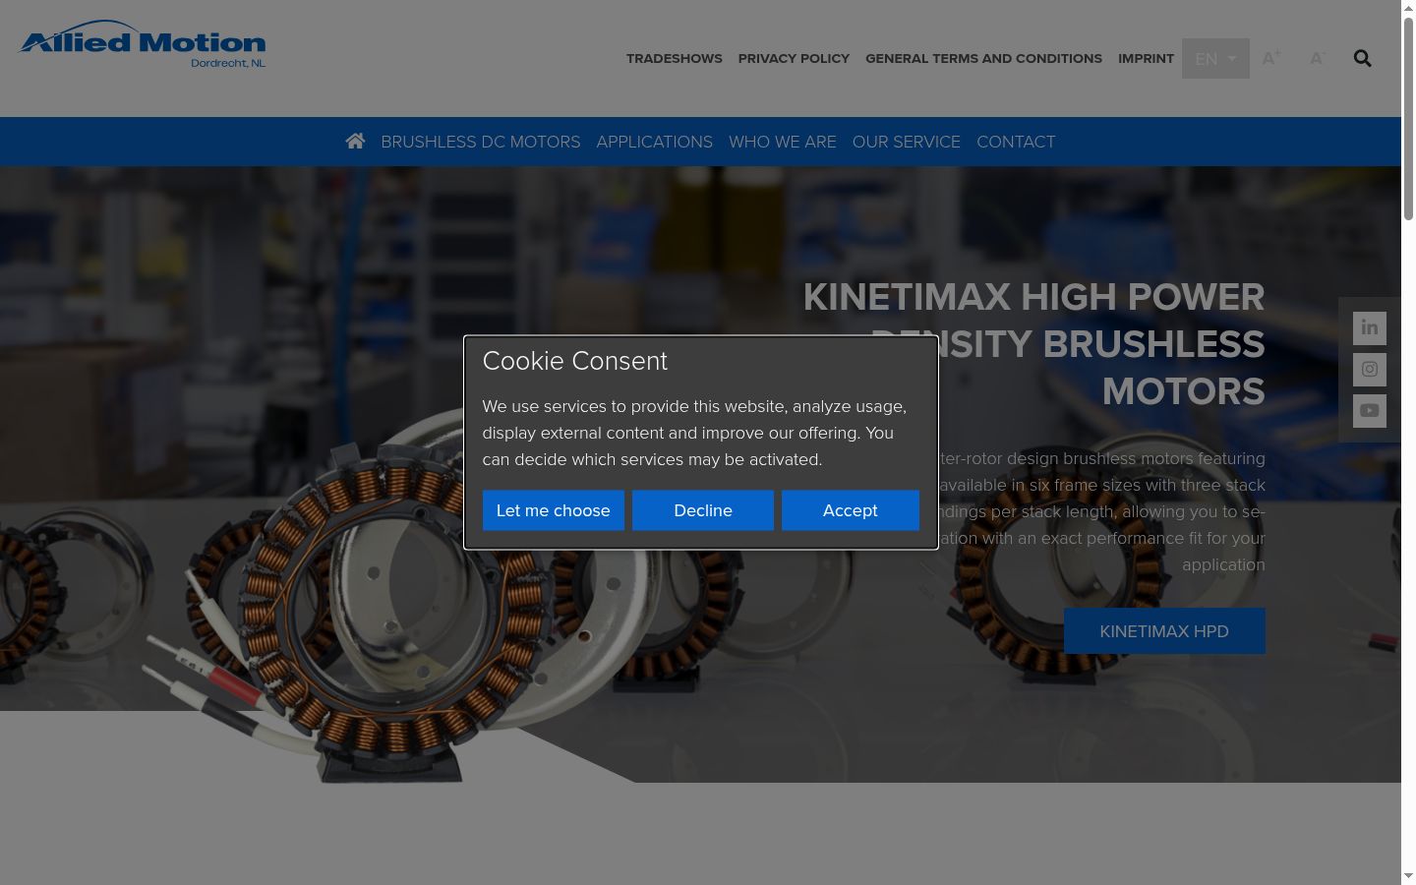Go to home via house icon

[355, 142]
